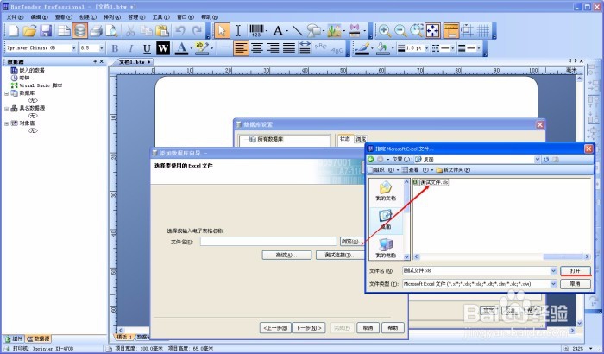Choose the Picture cactus tool

coord(334,31)
